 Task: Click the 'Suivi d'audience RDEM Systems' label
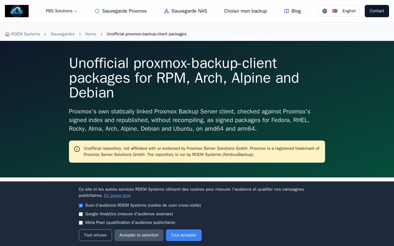143,205
